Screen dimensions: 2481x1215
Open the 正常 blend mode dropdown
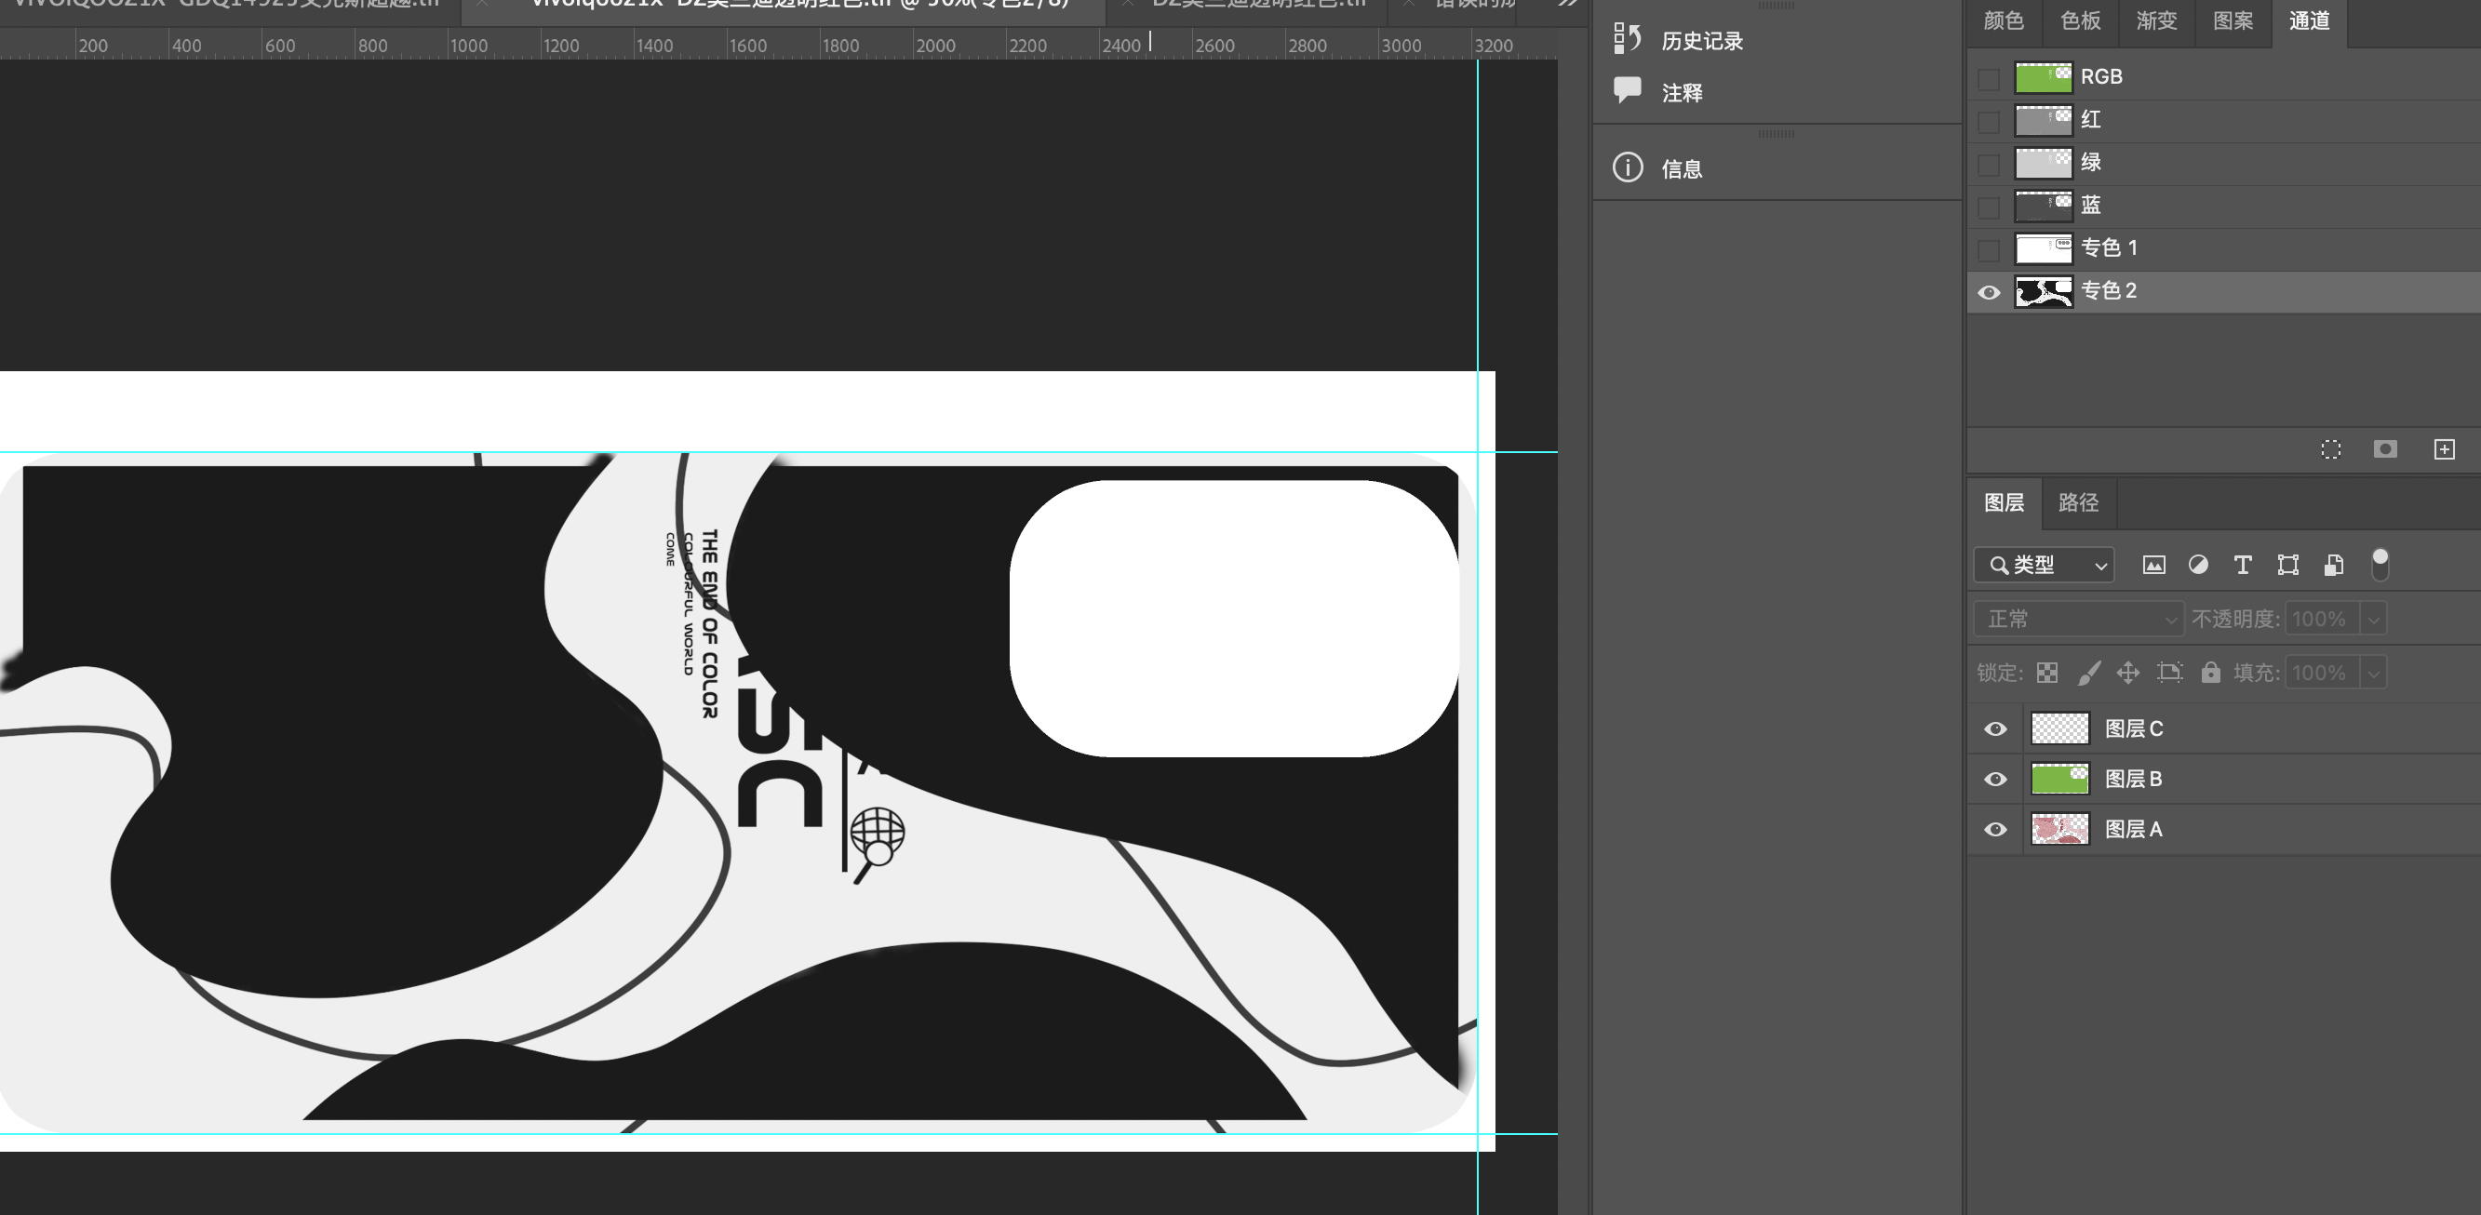tap(2077, 619)
